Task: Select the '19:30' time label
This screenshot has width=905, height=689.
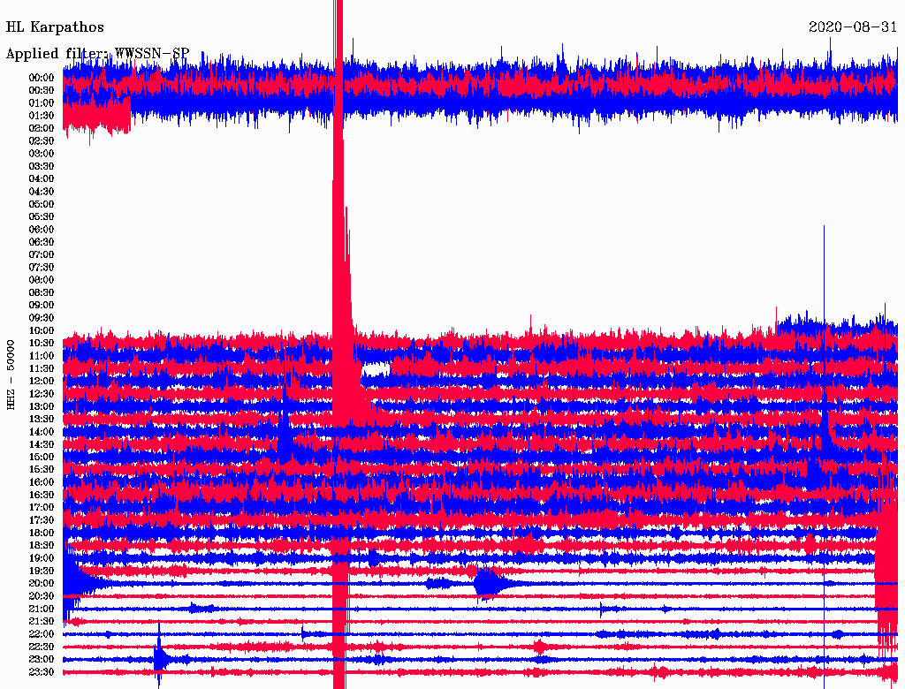Action: pos(42,572)
